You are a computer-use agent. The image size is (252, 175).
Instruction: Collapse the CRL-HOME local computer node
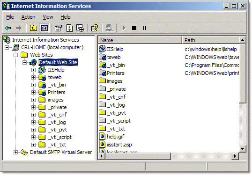pyautogui.click(x=7, y=48)
